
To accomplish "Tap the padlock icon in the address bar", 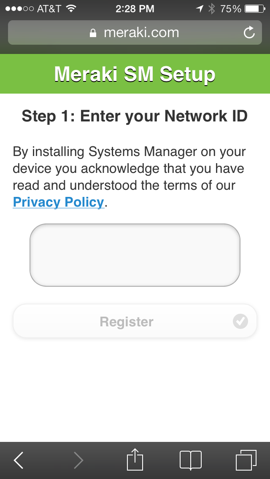I will pos(93,33).
